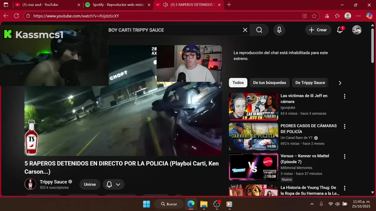This screenshot has width=376, height=211.
Task: Click the YouTube search magnifier button
Action: tap(259, 30)
